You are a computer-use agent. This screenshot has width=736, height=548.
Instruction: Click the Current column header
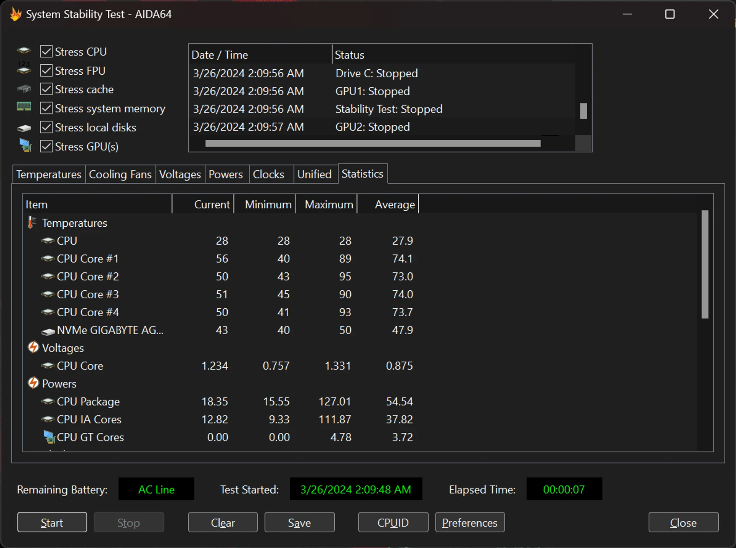[203, 204]
